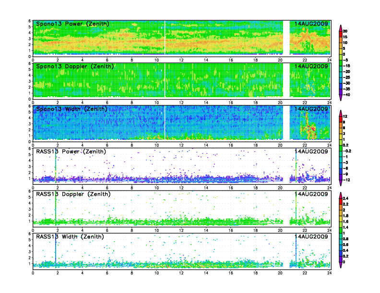The height and width of the screenshot is (293, 380).
Task: Click the 'Spano13 Power (Zenith)' panel title
Action: point(72,24)
